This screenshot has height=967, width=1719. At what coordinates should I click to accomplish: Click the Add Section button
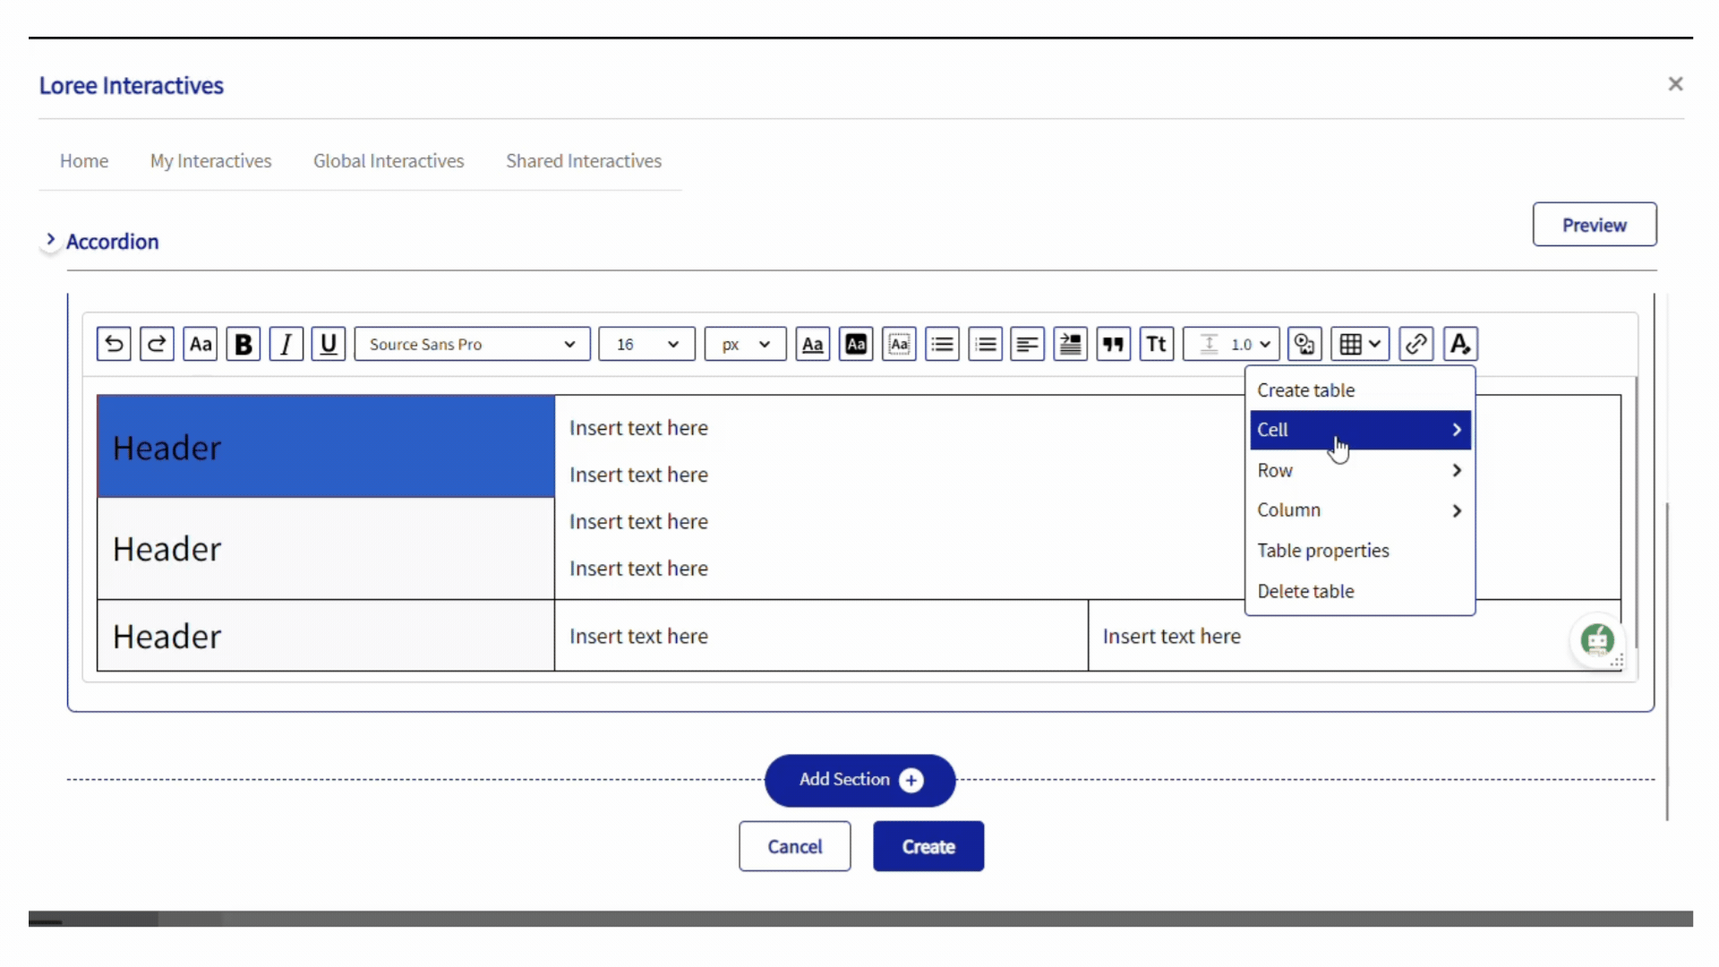[859, 780]
